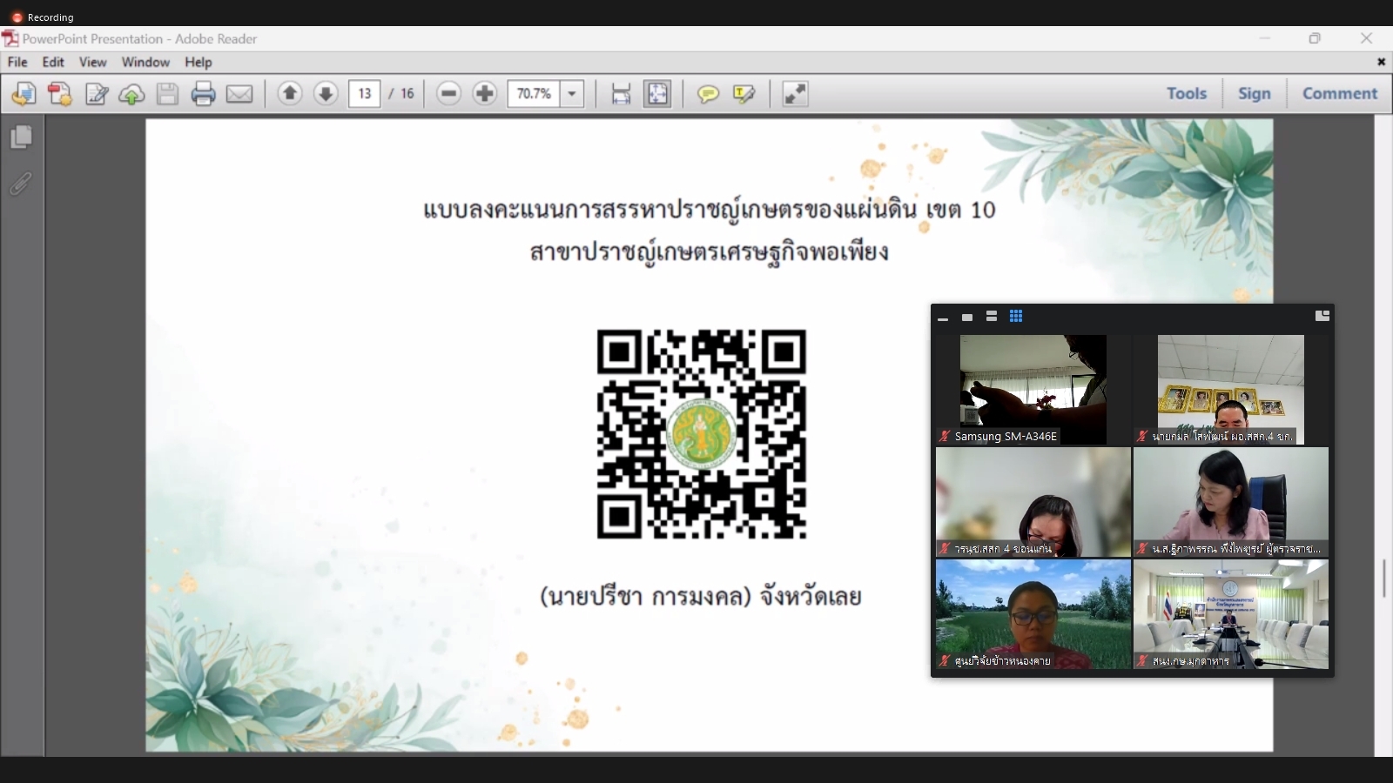Open the Edit menu
Image resolution: width=1393 pixels, height=783 pixels.
pos(53,62)
